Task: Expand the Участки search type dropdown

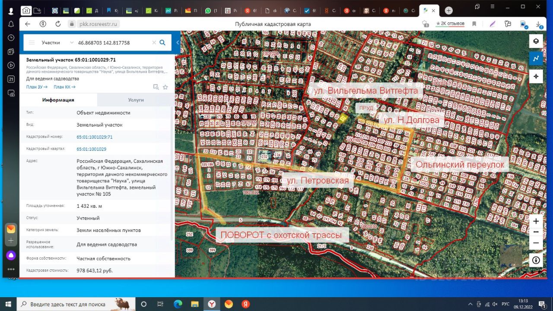Action: pyautogui.click(x=57, y=43)
